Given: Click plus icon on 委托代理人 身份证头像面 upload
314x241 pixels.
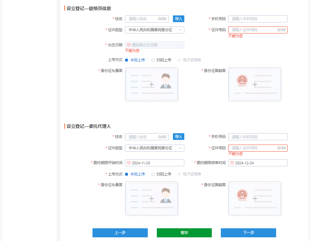Looking at the screenshot, I should [x=151, y=198].
